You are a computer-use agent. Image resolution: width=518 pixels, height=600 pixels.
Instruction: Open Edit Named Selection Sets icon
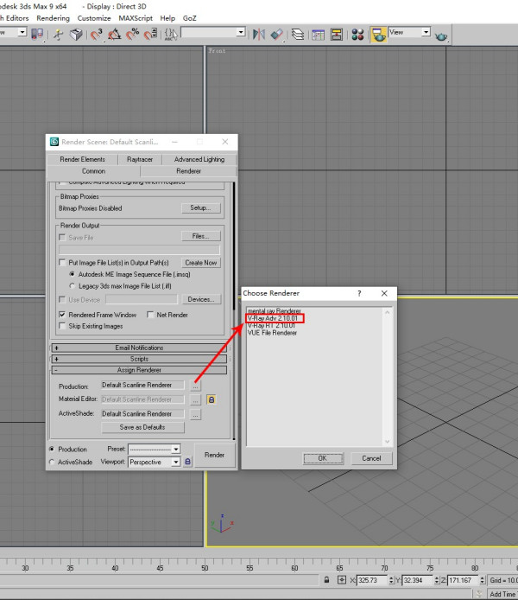pyautogui.click(x=171, y=34)
